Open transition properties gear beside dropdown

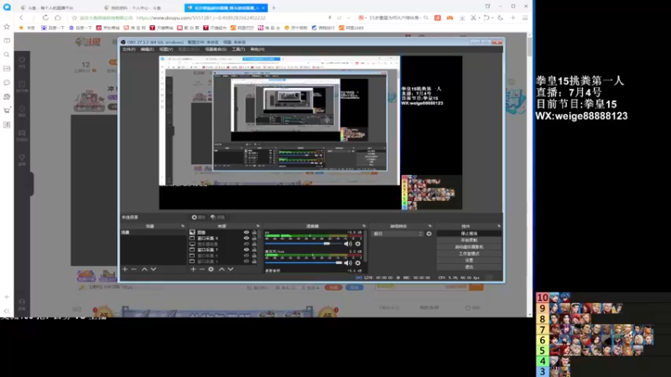coord(429,234)
